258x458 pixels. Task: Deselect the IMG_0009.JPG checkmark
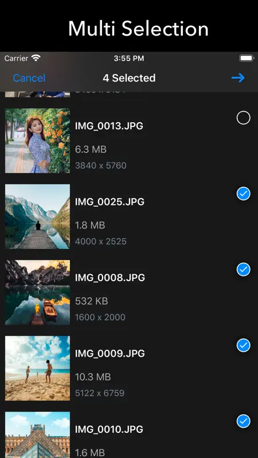pos(243,346)
